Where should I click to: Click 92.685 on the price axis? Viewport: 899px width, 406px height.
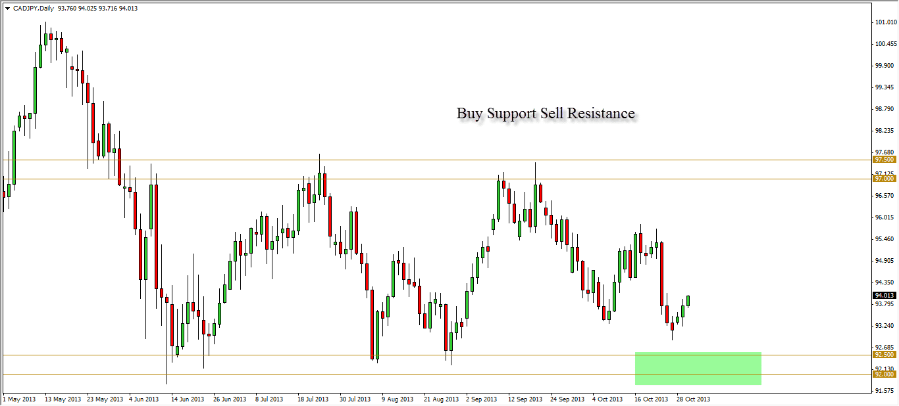tap(885, 348)
